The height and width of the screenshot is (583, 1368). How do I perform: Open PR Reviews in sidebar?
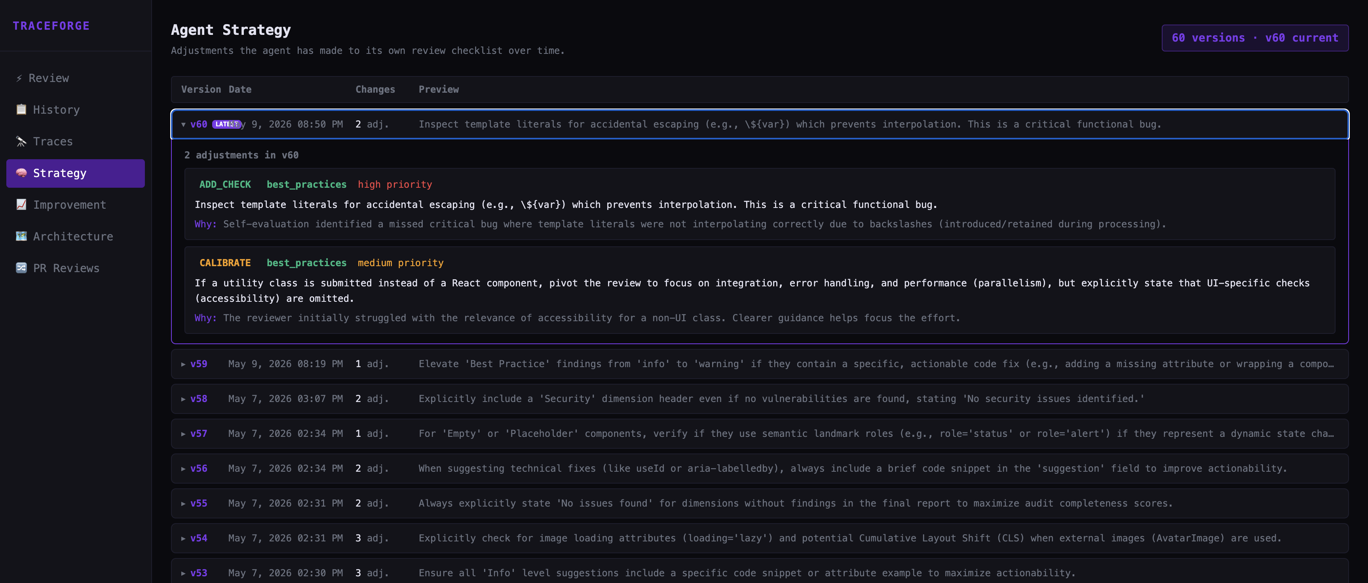[76, 268]
